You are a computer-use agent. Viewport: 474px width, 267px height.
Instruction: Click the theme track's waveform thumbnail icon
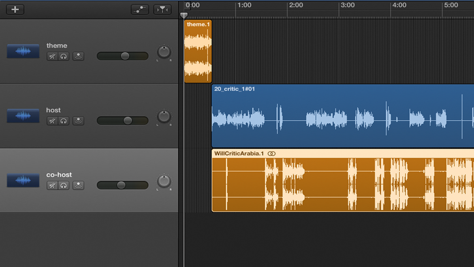click(x=23, y=51)
